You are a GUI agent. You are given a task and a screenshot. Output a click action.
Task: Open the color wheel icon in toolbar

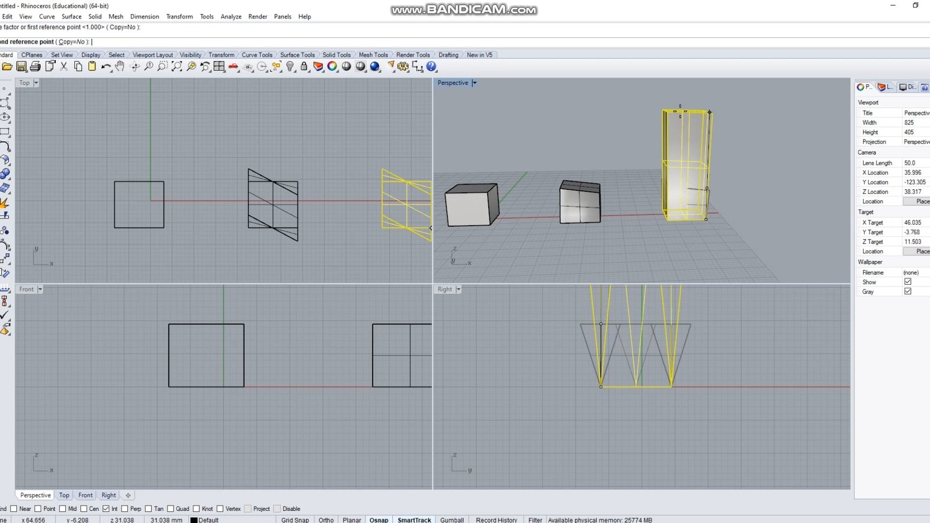(x=332, y=67)
